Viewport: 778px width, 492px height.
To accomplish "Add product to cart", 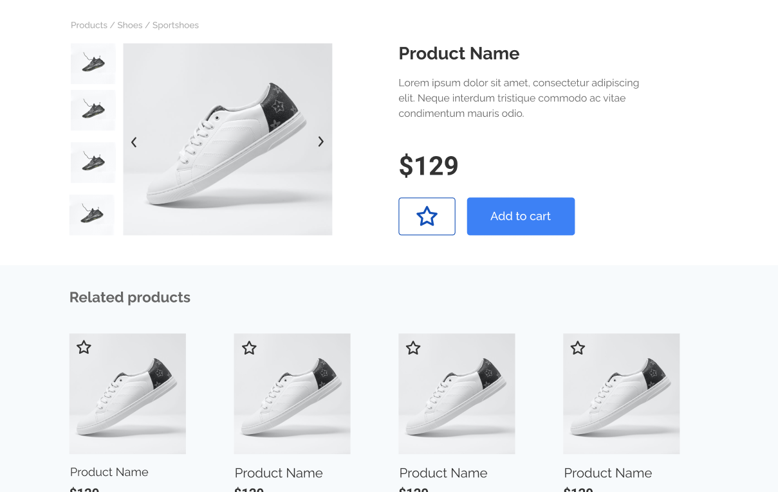I will pos(521,216).
